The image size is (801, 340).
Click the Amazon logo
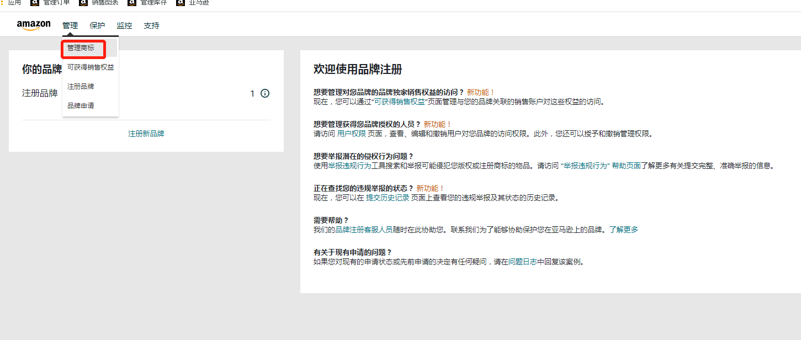pos(34,25)
